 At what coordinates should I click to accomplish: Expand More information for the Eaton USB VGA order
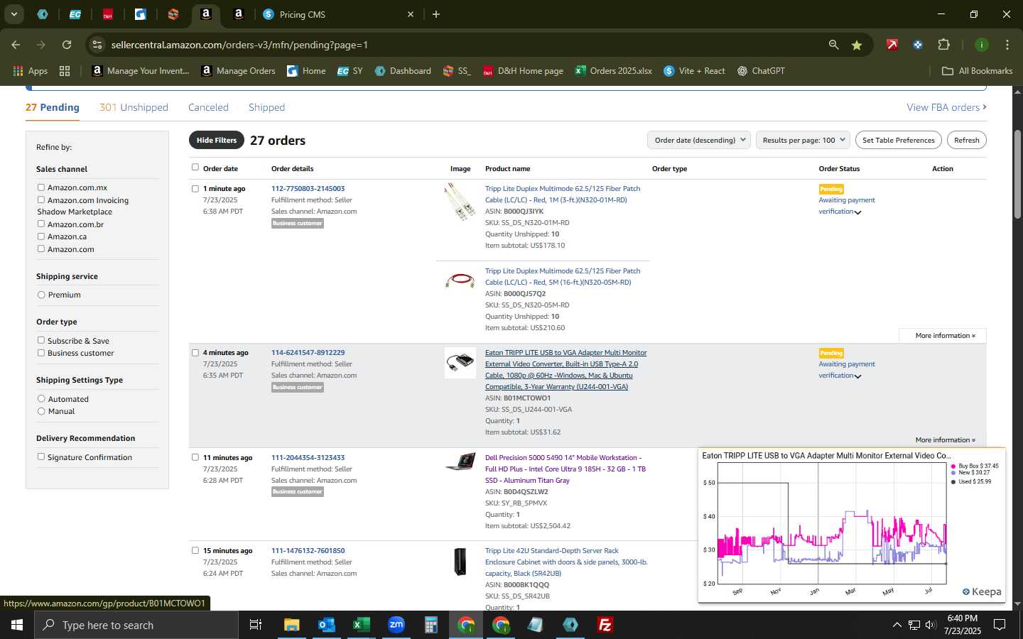pos(945,440)
